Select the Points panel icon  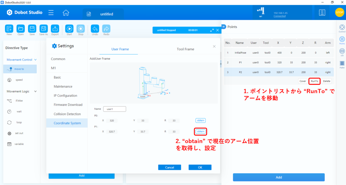pos(342,39)
